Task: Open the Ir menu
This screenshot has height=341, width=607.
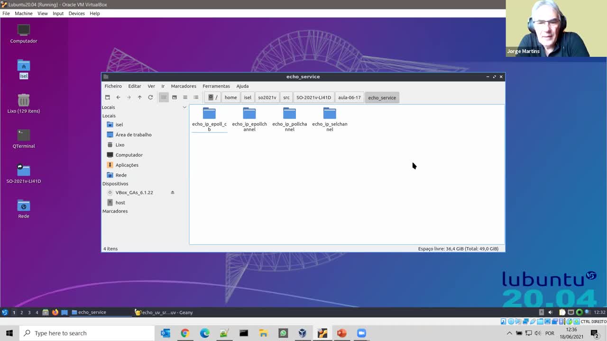Action: pos(163,86)
